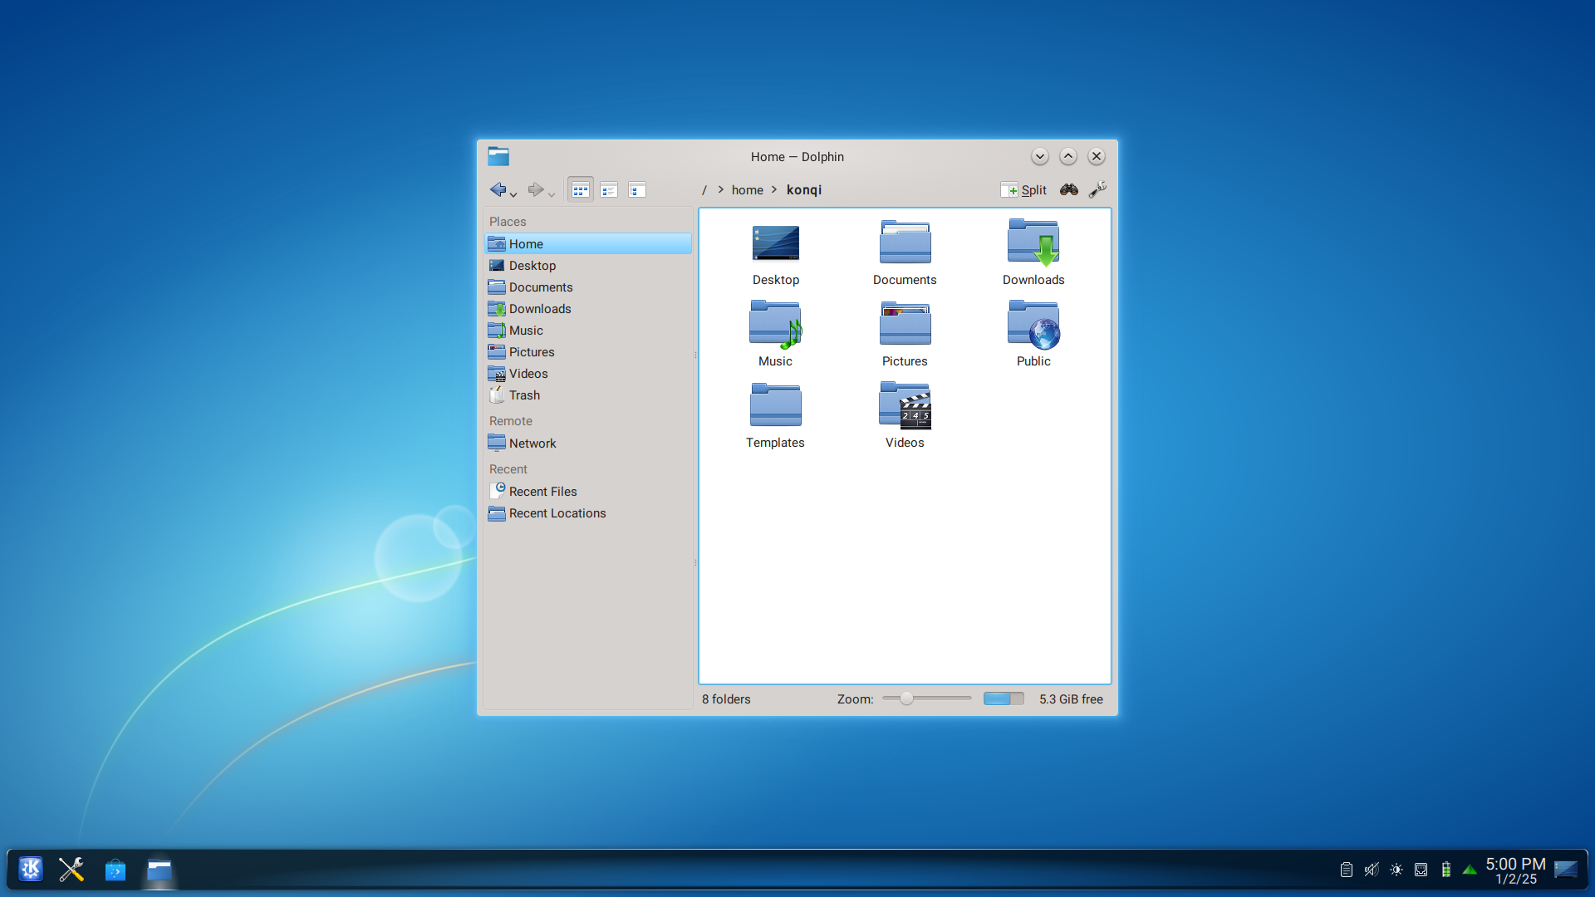This screenshot has height=897, width=1595.
Task: Click Recent Locations in sidebar
Action: coord(557,512)
